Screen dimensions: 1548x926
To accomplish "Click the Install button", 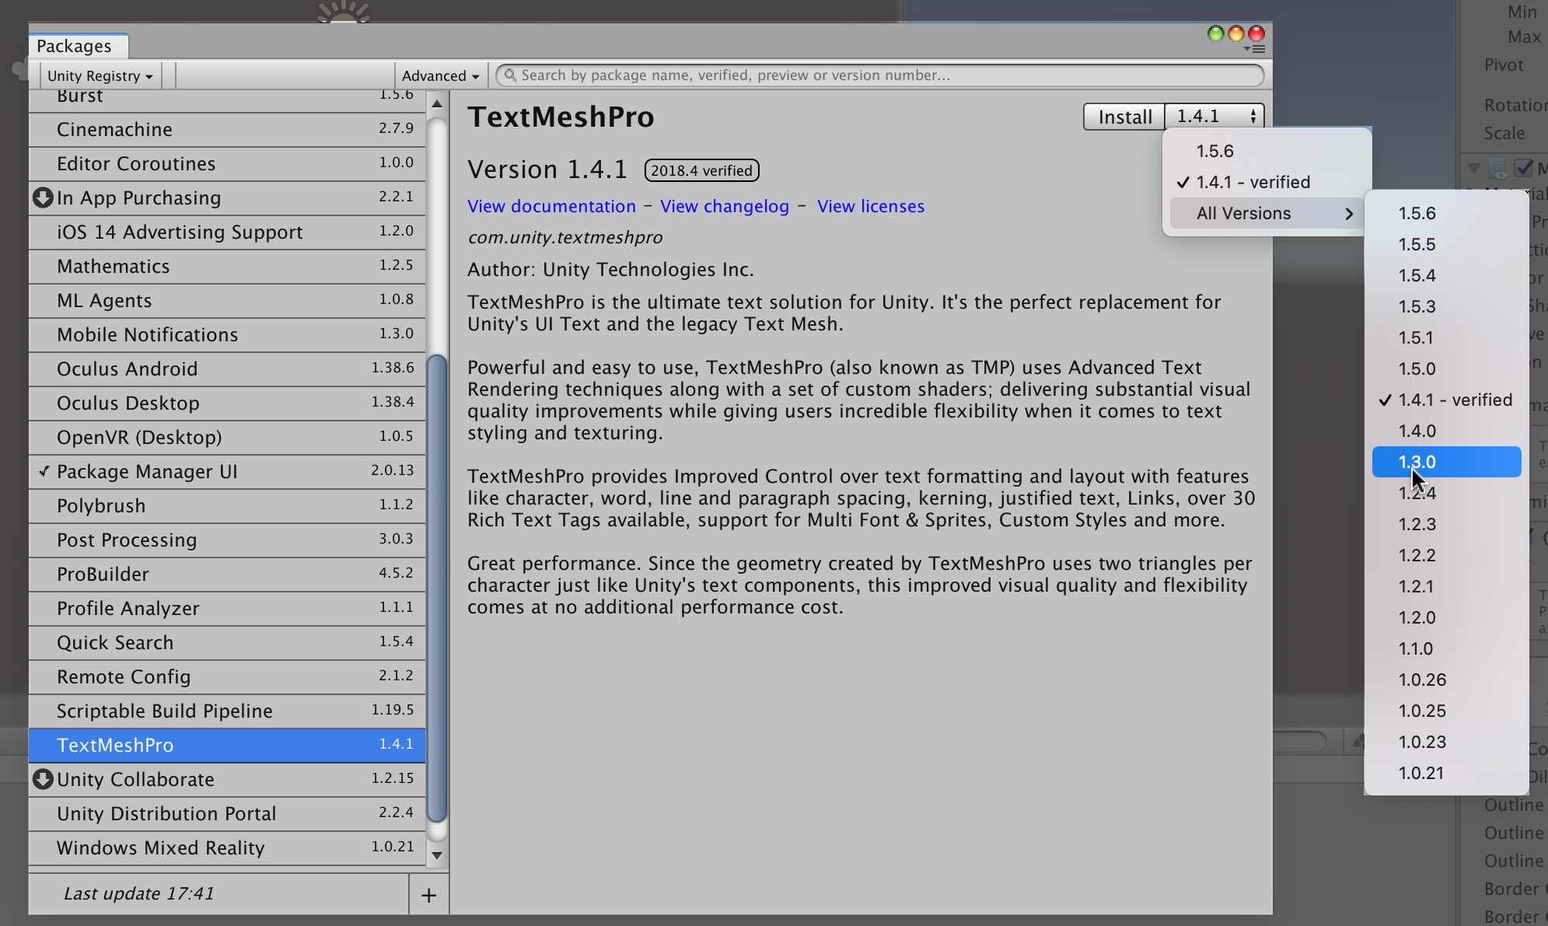I will pyautogui.click(x=1124, y=117).
